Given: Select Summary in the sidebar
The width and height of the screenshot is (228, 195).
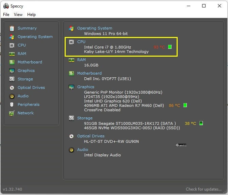Looking at the screenshot, I should tap(27, 28).
